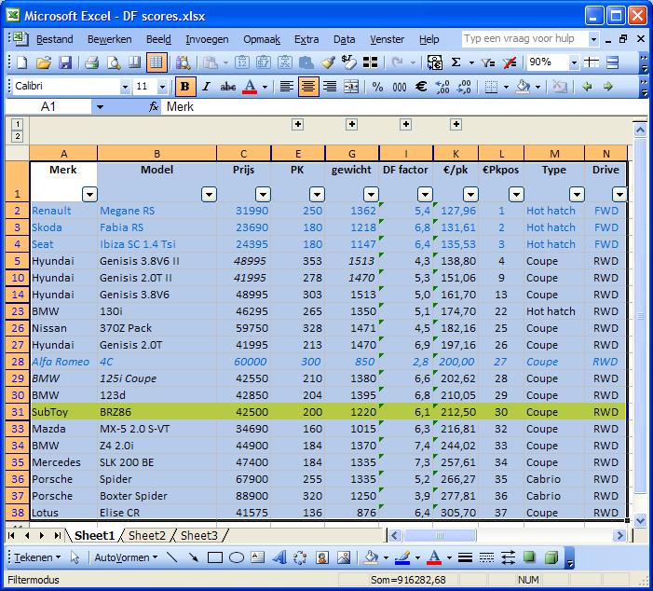This screenshot has height=591, width=653.
Task: Expand the outline group above column K
Action: 456,124
